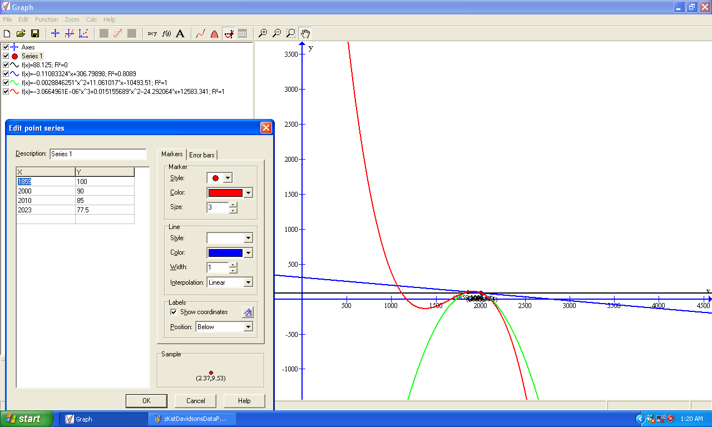Click Cancel in Edit point series

point(195,401)
